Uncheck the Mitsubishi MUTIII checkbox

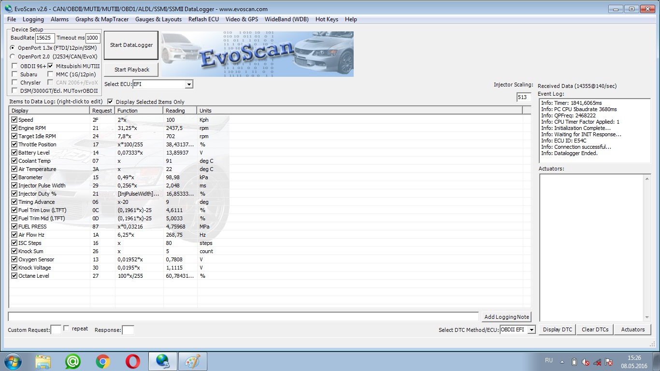(x=50, y=66)
